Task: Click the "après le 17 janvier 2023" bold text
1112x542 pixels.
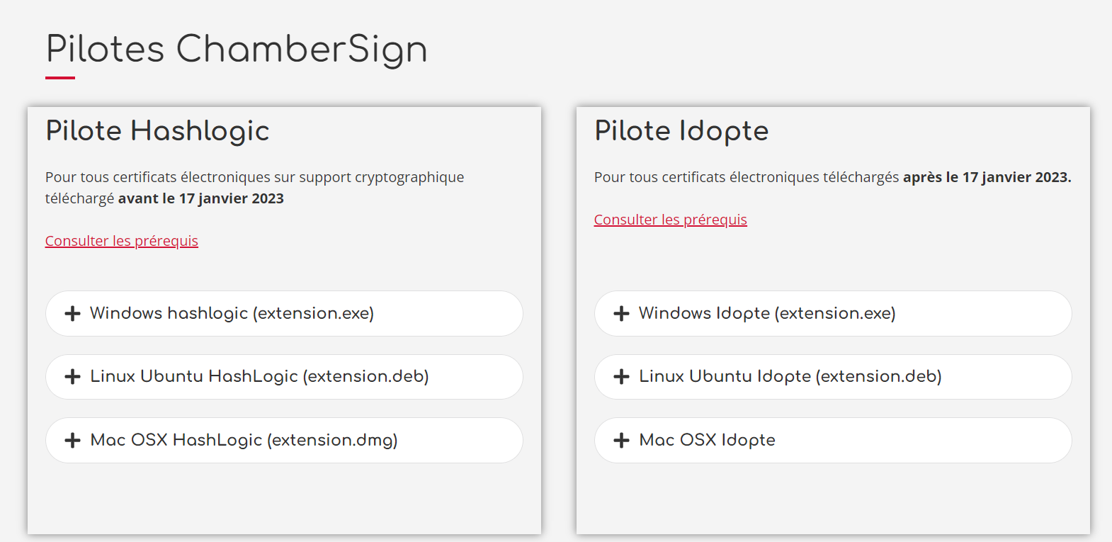Action: [986, 177]
